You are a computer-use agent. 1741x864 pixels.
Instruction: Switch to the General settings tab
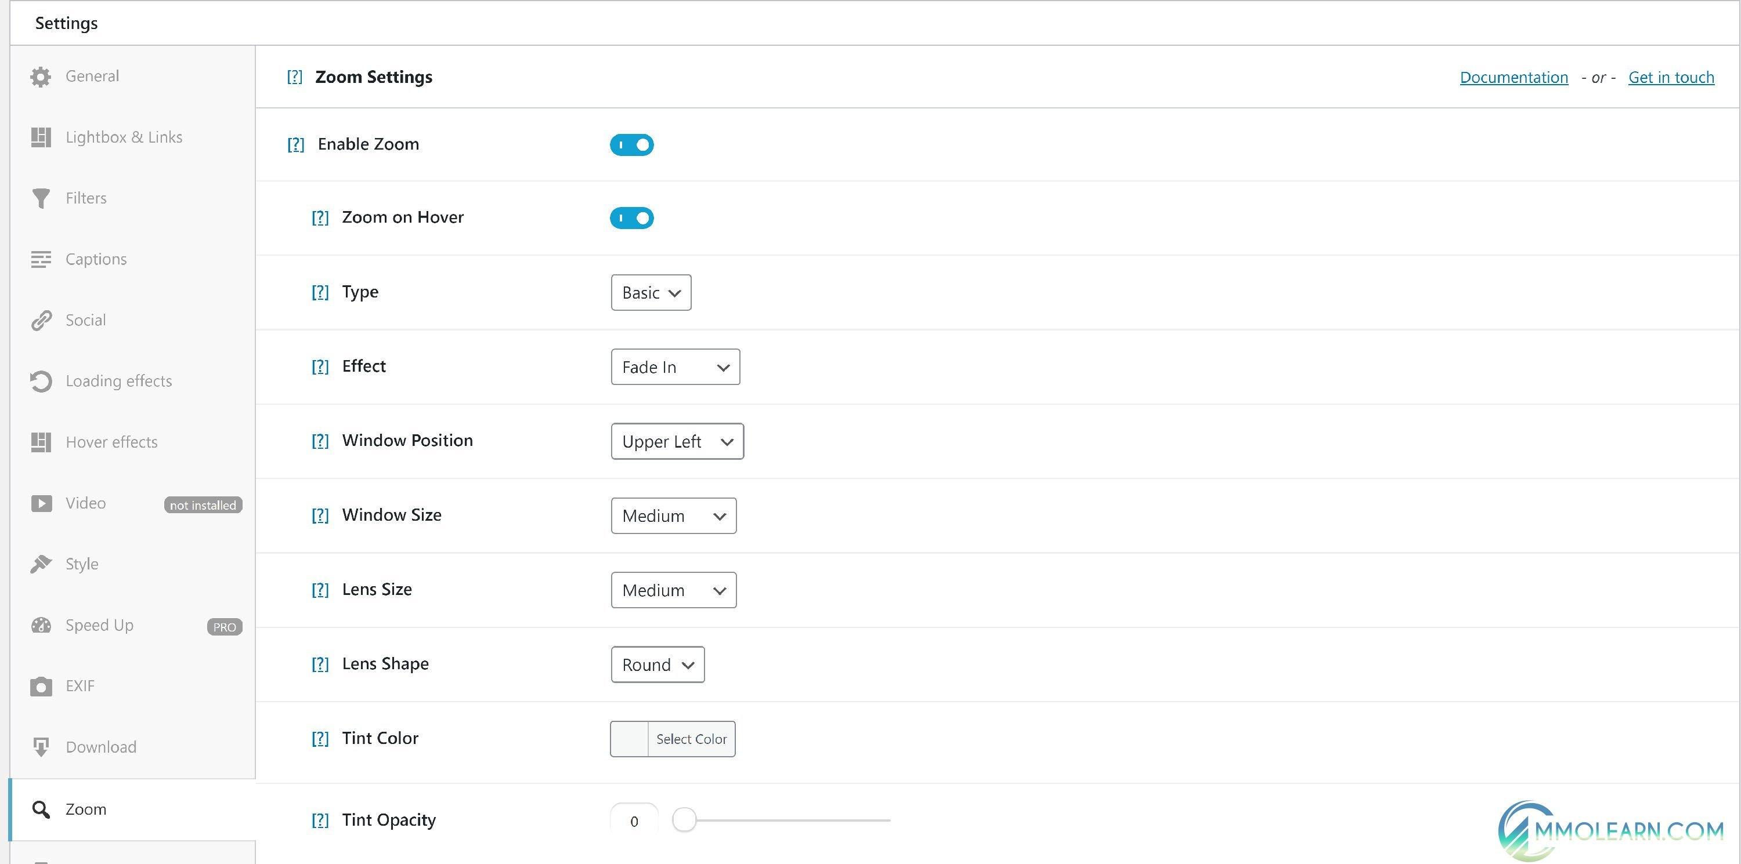[x=132, y=77]
